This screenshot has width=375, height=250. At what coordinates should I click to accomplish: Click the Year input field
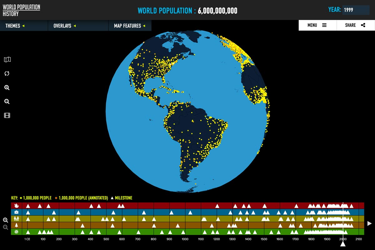(x=356, y=10)
